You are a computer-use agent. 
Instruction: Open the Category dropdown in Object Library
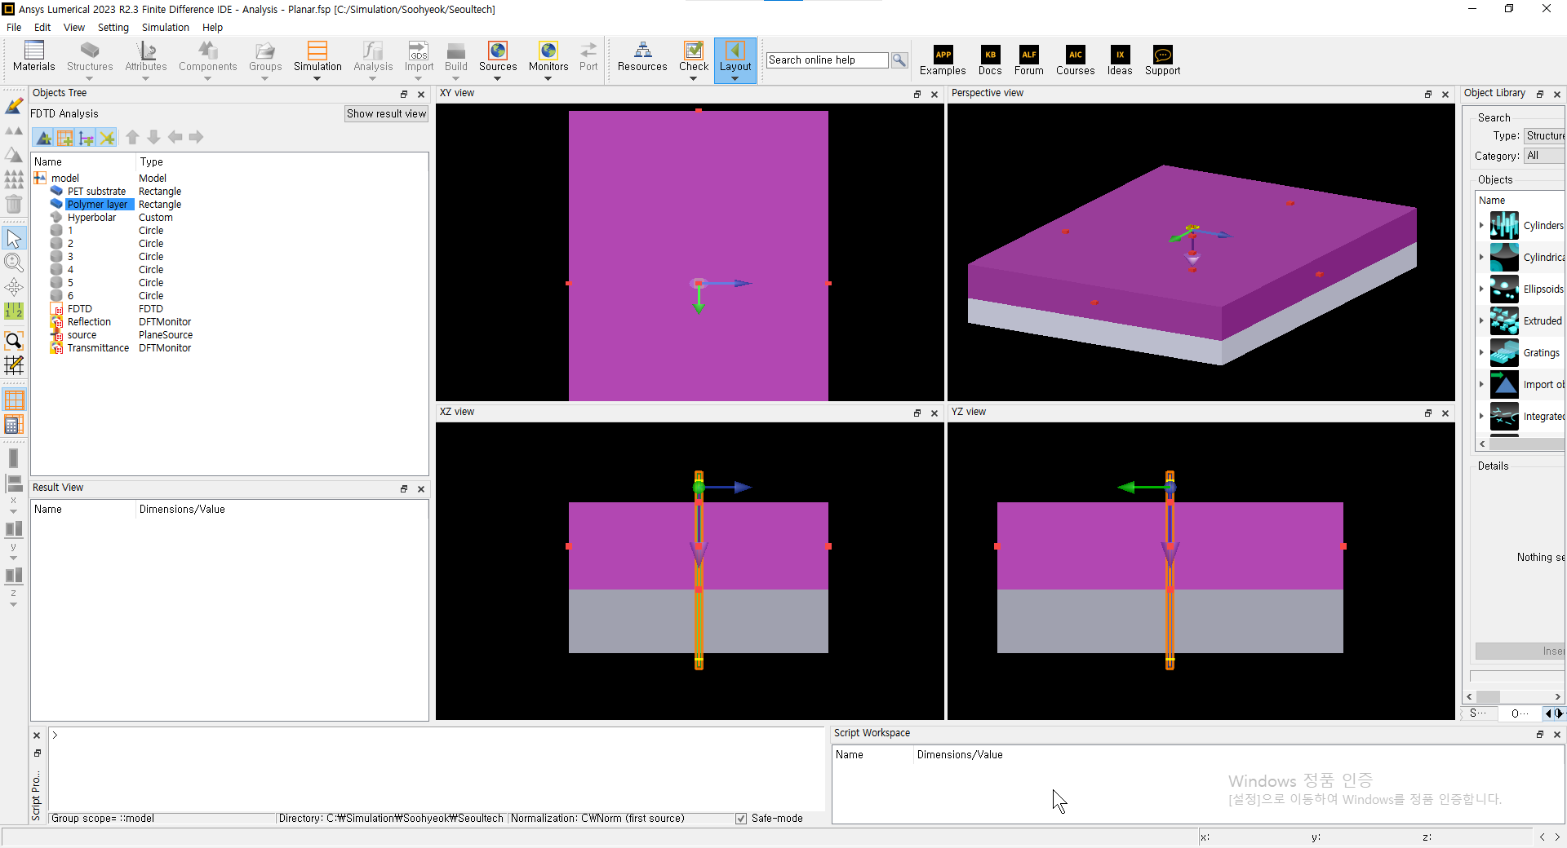click(x=1543, y=156)
